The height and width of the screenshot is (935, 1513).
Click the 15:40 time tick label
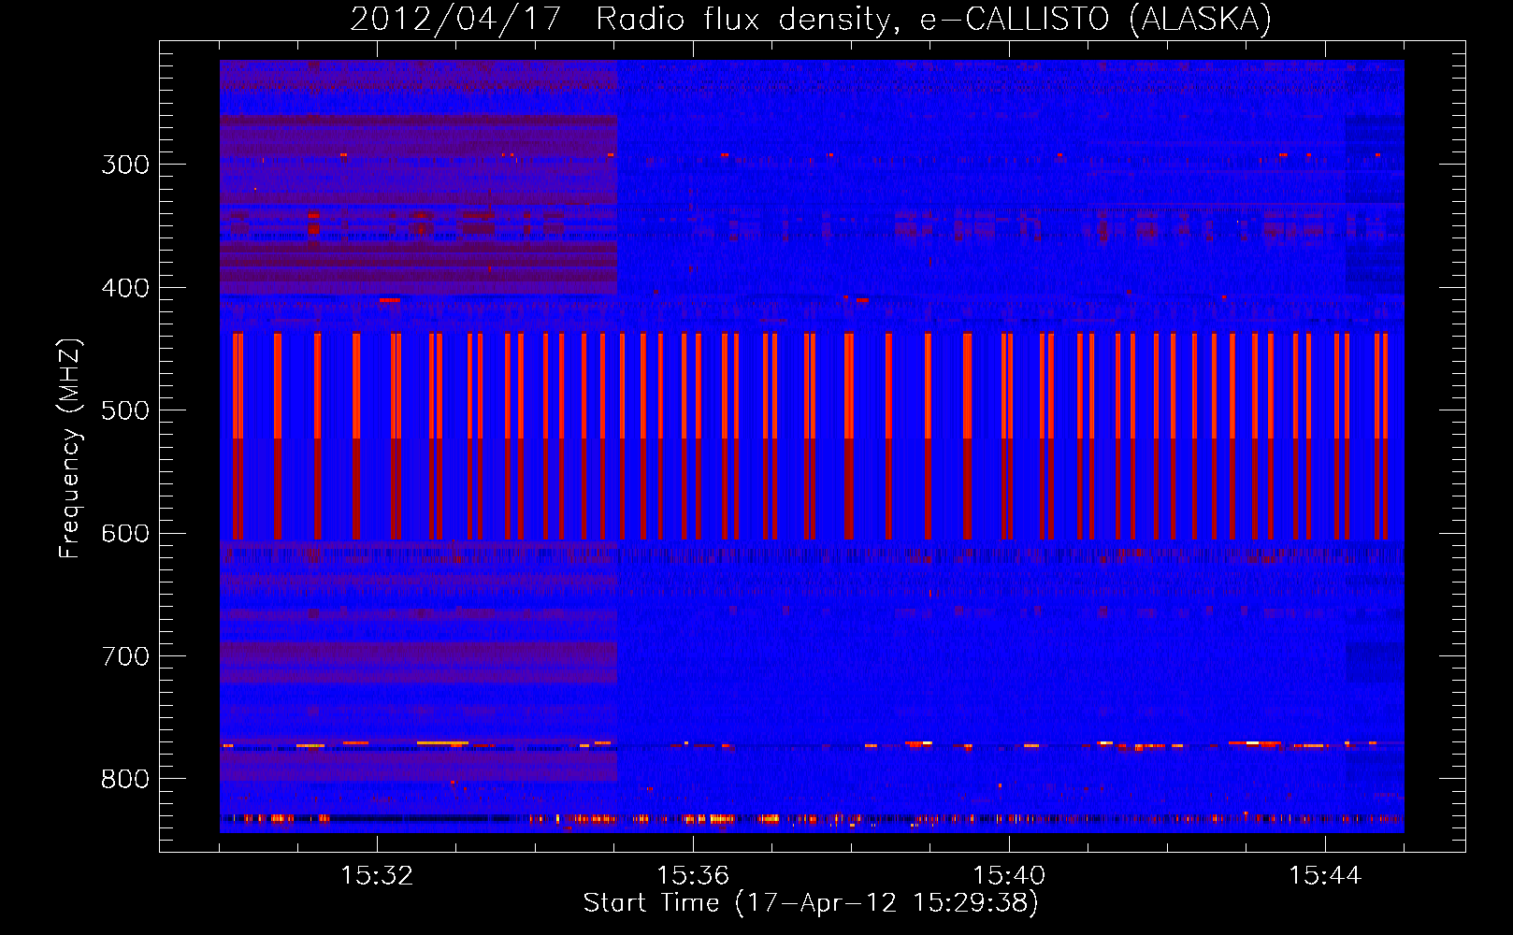pyautogui.click(x=1009, y=875)
